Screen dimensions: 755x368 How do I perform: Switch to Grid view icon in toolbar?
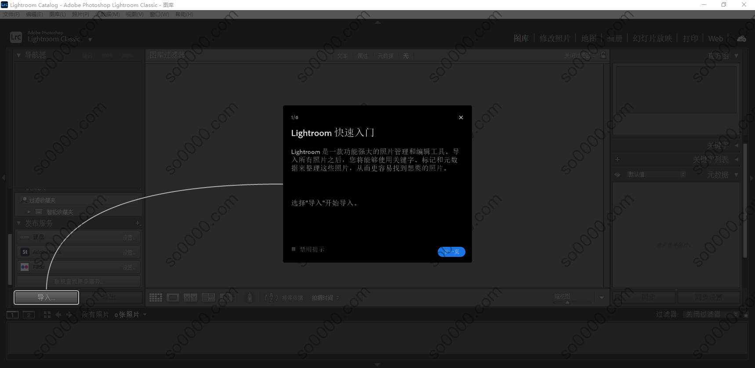tap(156, 298)
